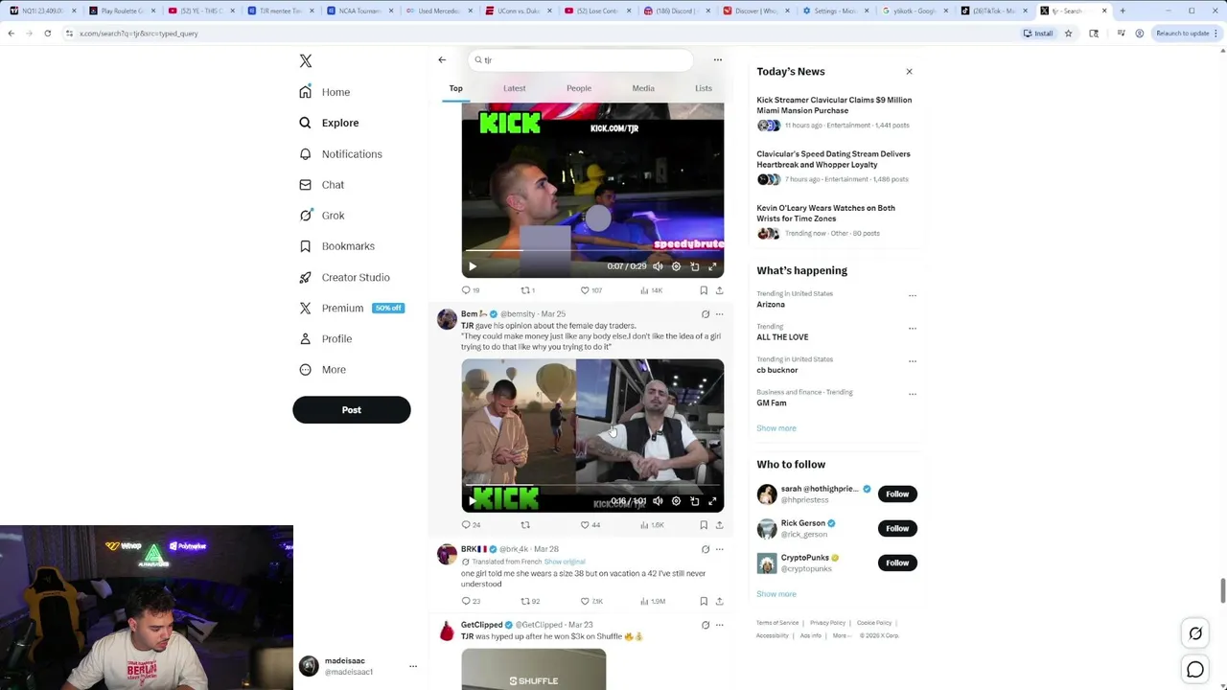Bookmark Bem's day traders post
1227x690 pixels.
[x=704, y=525]
